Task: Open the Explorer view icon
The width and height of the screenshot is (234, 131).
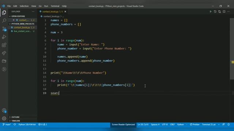Action: [x=4, y=12]
